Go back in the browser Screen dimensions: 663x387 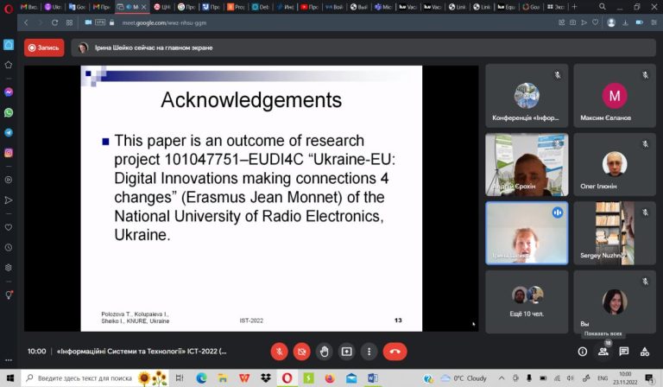coord(26,22)
